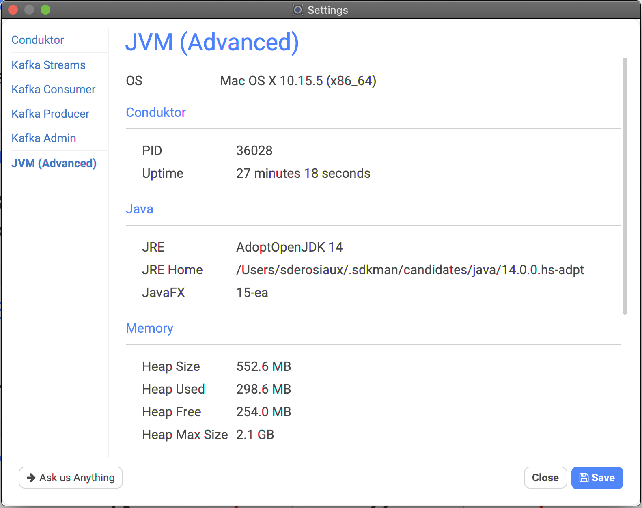The width and height of the screenshot is (642, 508).
Task: Click the OS label
Action: [134, 81]
